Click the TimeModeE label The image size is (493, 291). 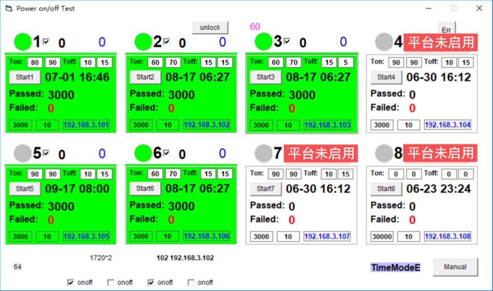(395, 268)
